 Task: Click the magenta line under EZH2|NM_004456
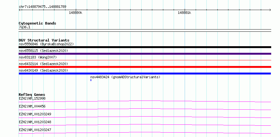click(145, 109)
